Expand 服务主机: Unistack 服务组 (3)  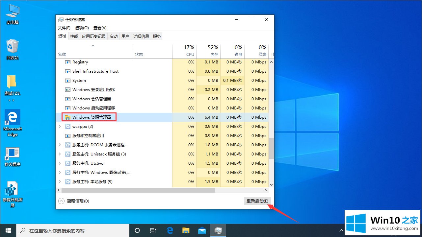point(60,154)
